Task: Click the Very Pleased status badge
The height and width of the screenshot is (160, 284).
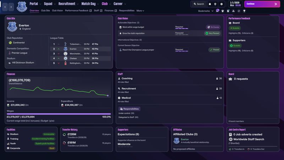Action: [212, 33]
